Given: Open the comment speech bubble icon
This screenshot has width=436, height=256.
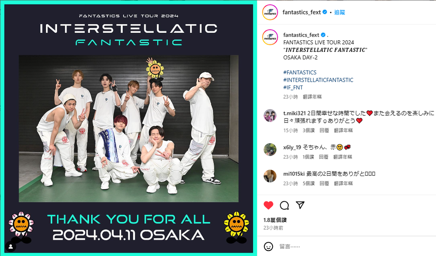Looking at the screenshot, I should click(284, 205).
